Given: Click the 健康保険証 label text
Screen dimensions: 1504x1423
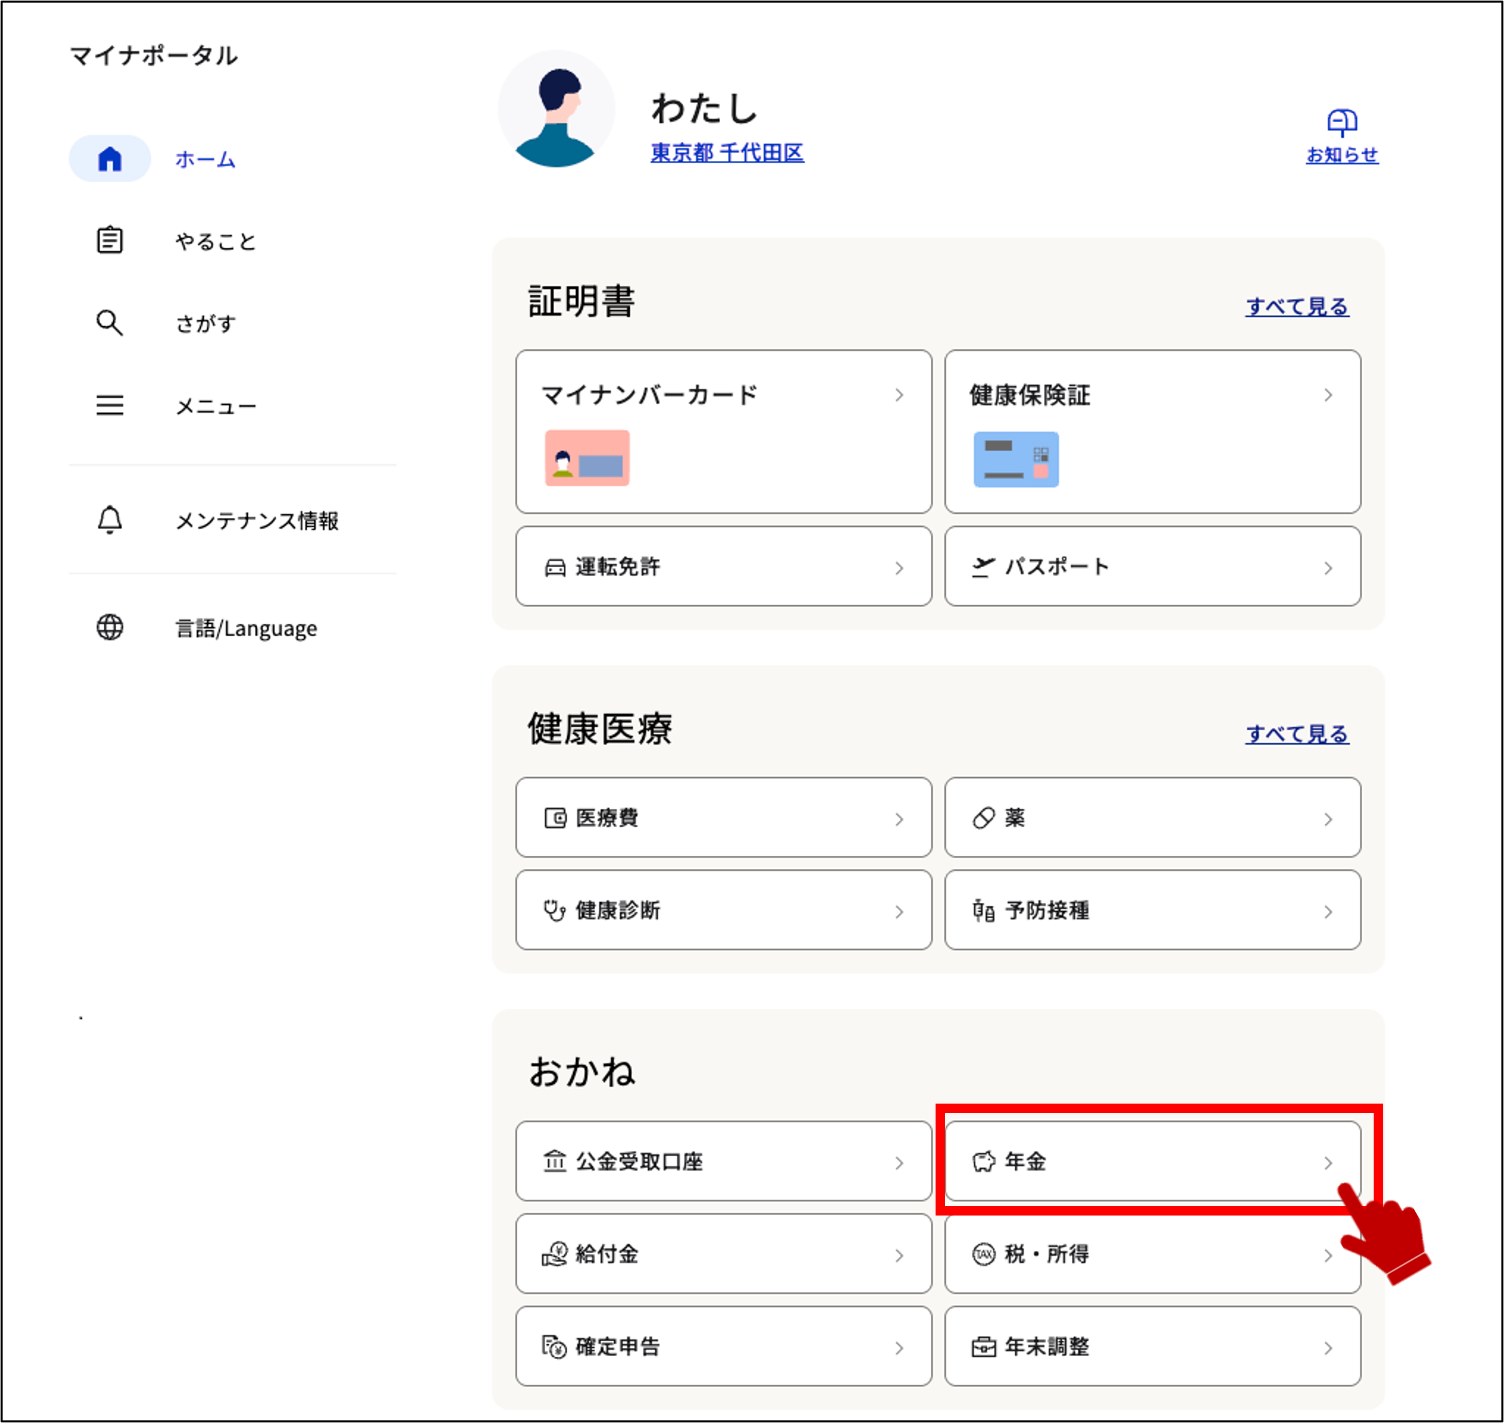Looking at the screenshot, I should pos(1029,395).
